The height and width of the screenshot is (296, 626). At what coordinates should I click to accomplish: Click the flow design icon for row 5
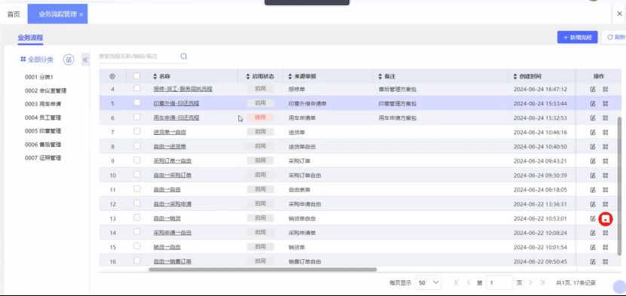click(x=605, y=103)
